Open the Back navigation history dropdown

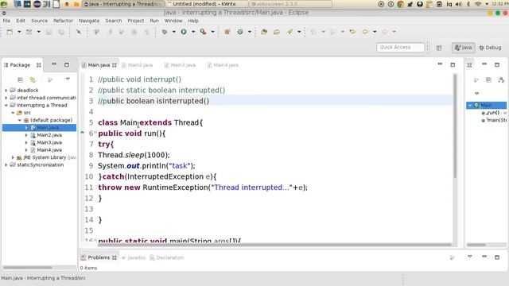click(x=375, y=32)
